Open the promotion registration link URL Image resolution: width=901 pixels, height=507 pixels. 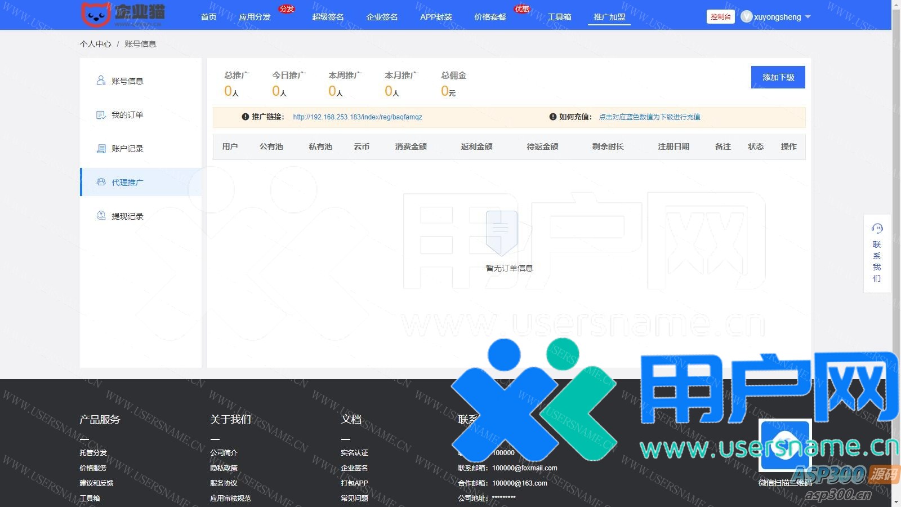[x=357, y=117]
